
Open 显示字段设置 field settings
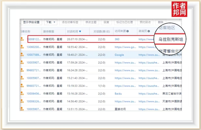31,22
